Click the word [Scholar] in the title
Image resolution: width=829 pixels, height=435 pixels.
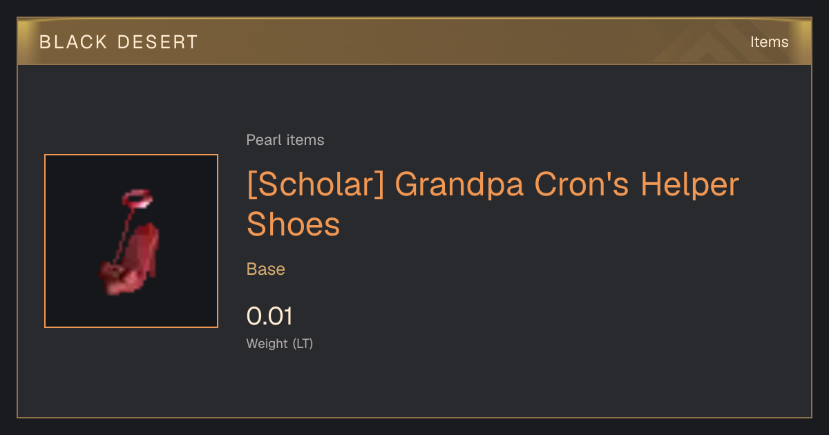[316, 185]
